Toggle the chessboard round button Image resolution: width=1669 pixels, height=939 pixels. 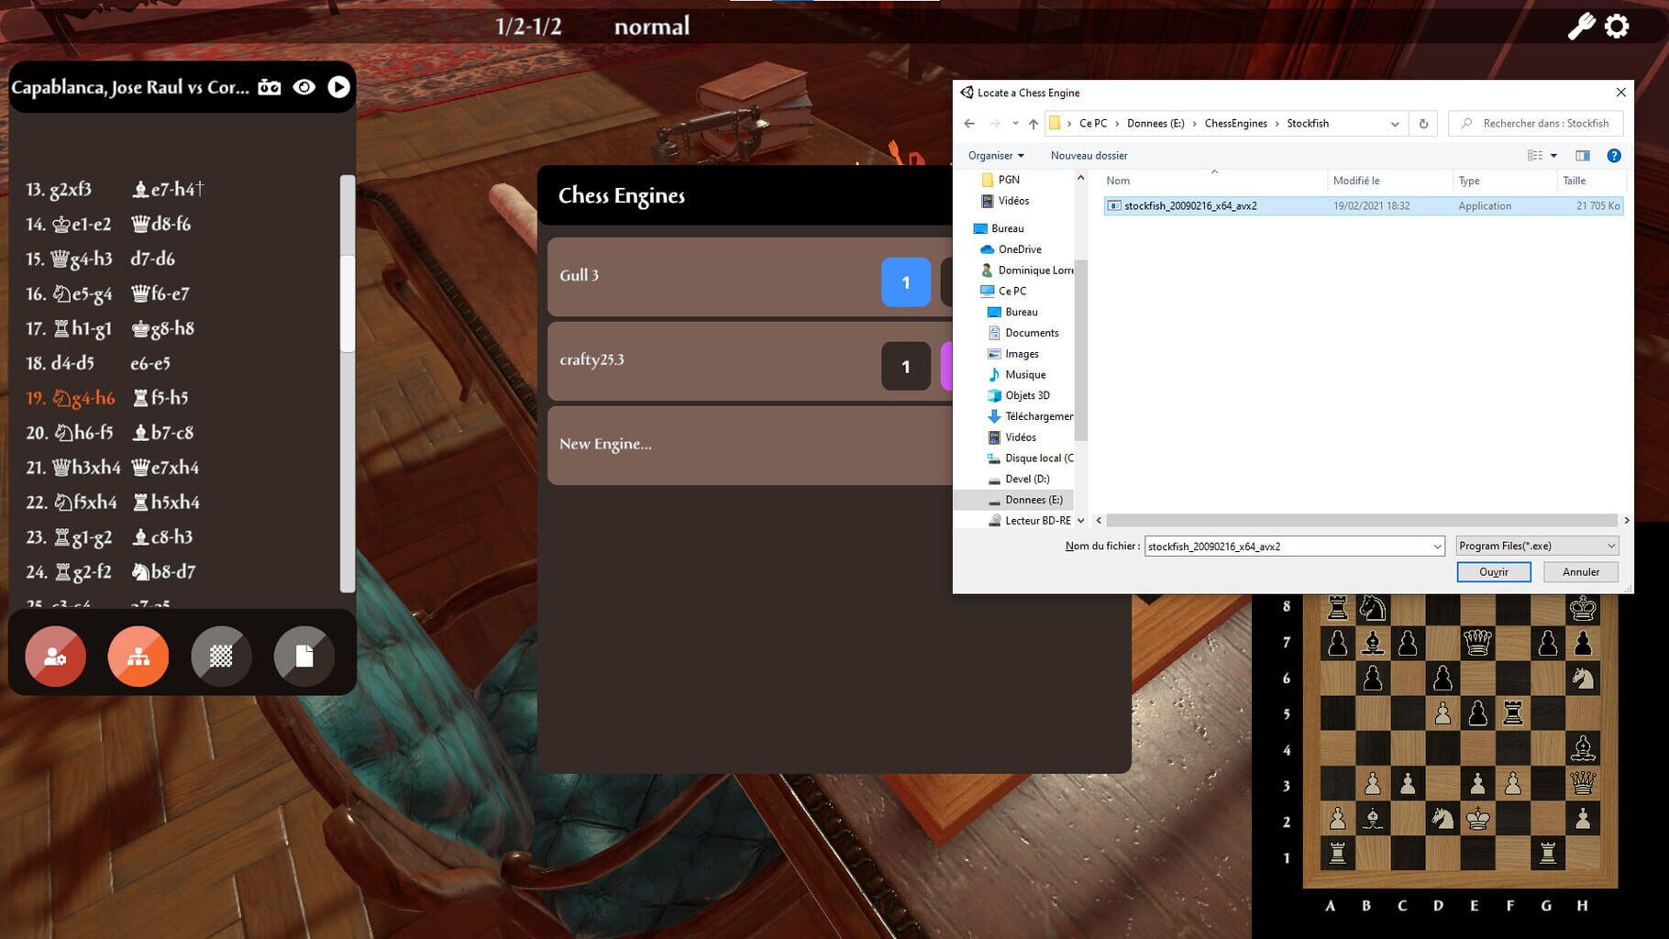(x=221, y=657)
